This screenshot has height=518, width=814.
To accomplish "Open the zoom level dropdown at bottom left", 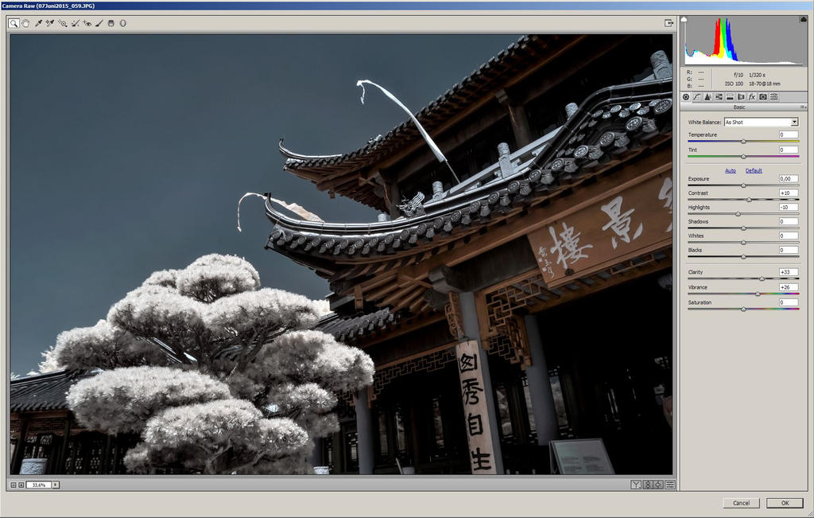I will click(54, 483).
